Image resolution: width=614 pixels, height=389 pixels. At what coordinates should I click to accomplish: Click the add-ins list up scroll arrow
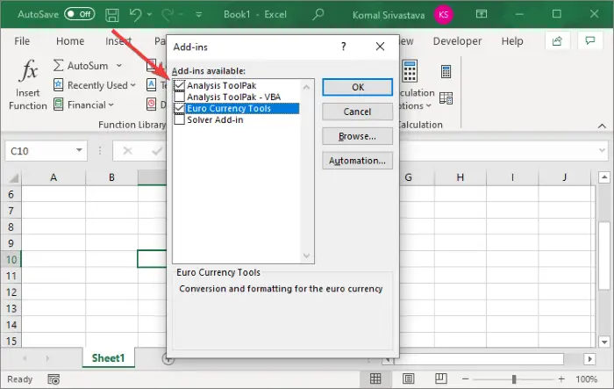tap(307, 87)
